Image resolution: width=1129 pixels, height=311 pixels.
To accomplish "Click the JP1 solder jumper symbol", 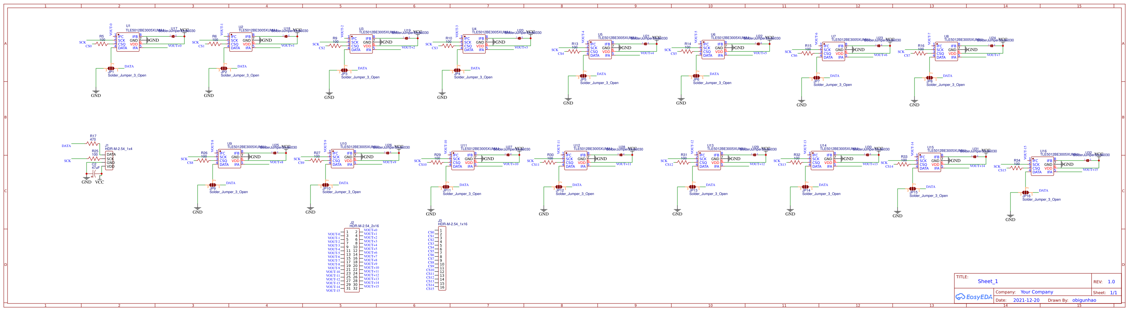I will 111,68.
